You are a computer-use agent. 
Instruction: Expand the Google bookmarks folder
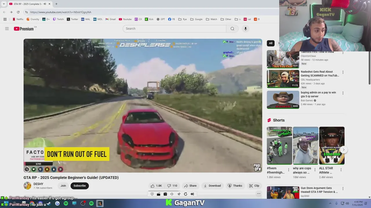(x=196, y=19)
